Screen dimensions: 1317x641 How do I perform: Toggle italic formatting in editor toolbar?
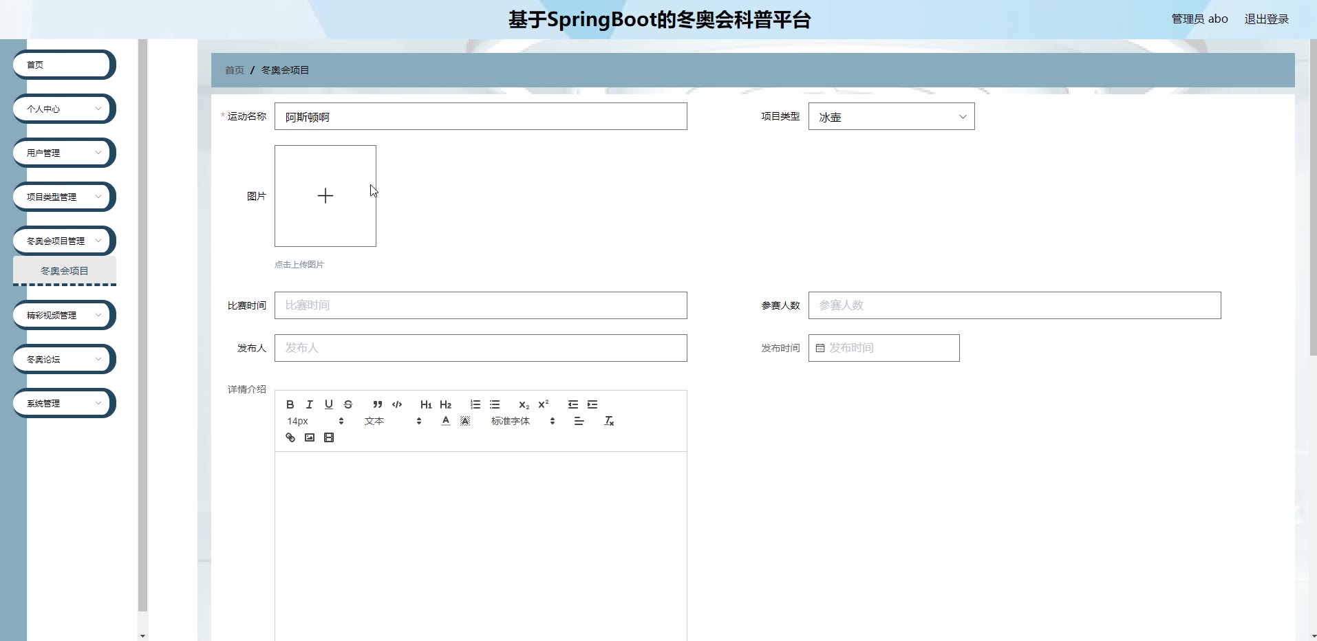[x=310, y=404]
